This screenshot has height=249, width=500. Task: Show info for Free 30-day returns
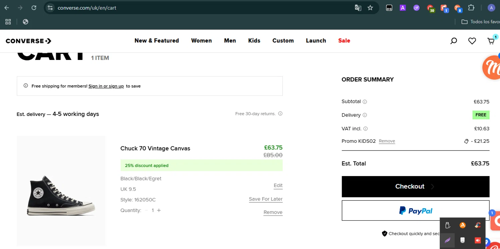280,114
